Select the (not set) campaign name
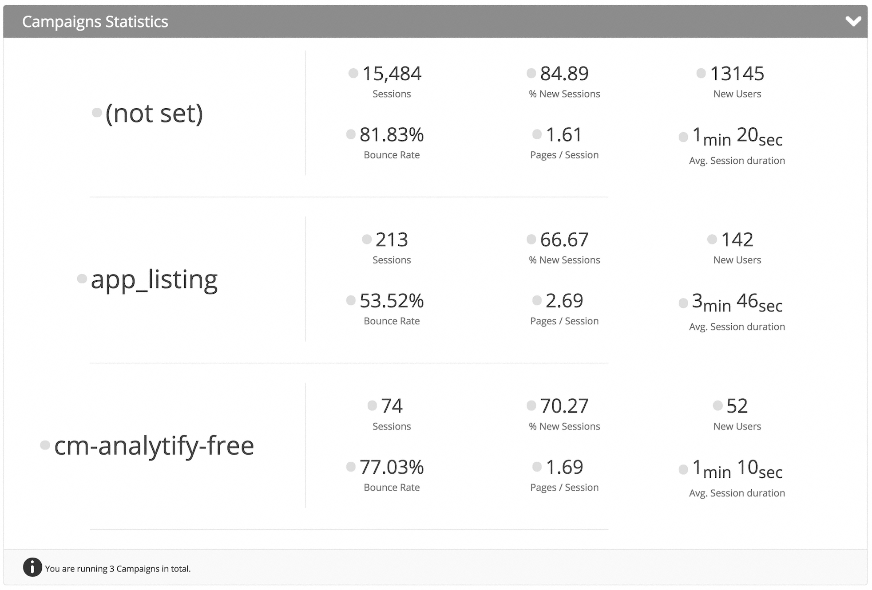 154,114
